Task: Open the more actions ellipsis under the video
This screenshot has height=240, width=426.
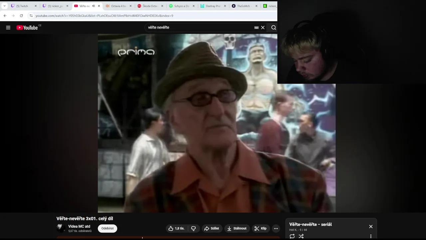Action: (276, 228)
